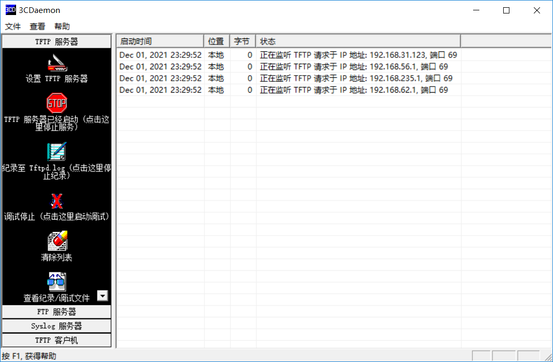Viewport: 553px width, 362px height.
Task: Select the TFTP 服务器 panel tab
Action: [57, 41]
